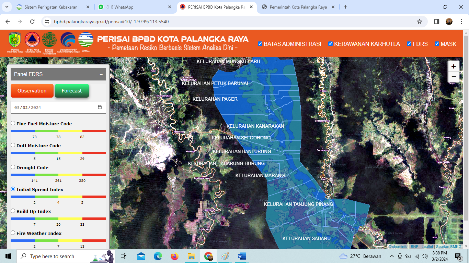Open Diskominfo attribution link
469x263 pixels.
(398, 247)
